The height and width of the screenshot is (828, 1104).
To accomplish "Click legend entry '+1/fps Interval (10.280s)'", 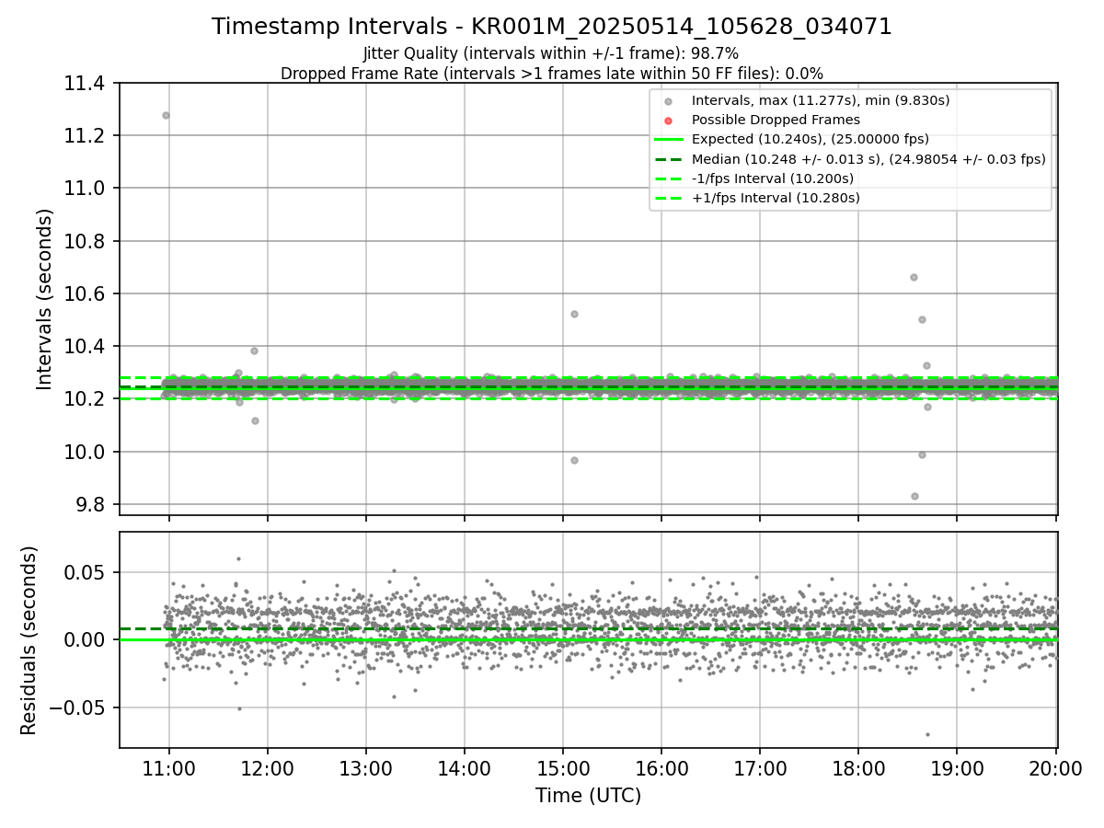I will point(776,197).
